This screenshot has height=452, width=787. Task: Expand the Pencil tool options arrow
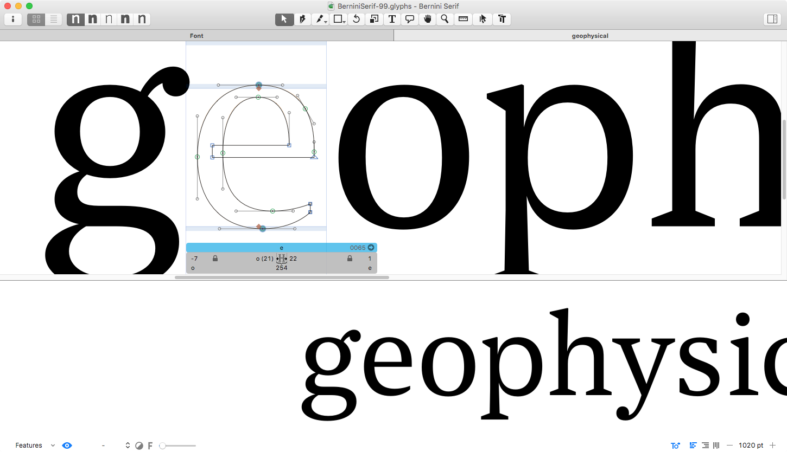point(325,22)
